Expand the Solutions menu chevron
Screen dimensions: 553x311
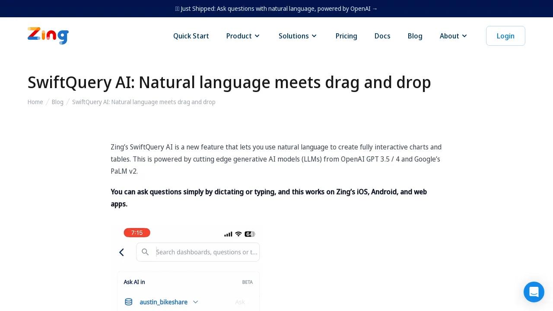click(x=314, y=36)
